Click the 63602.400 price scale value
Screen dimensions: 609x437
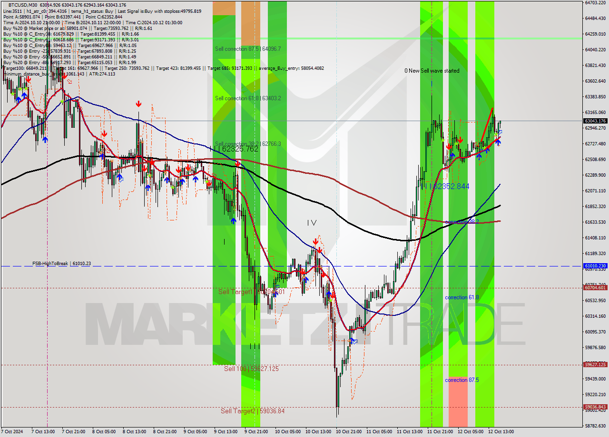595,81
